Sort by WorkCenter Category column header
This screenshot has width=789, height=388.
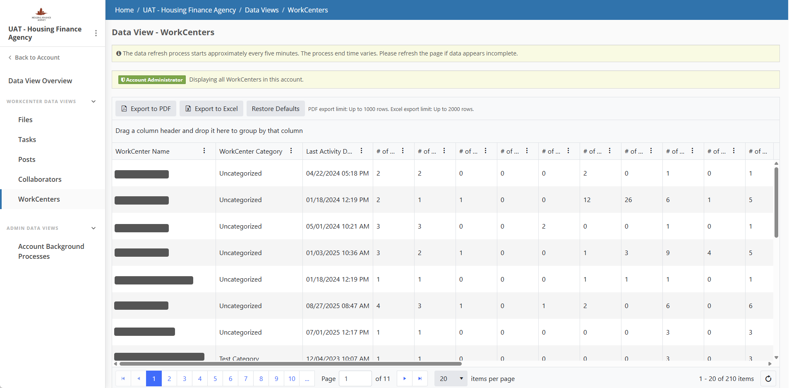(251, 151)
